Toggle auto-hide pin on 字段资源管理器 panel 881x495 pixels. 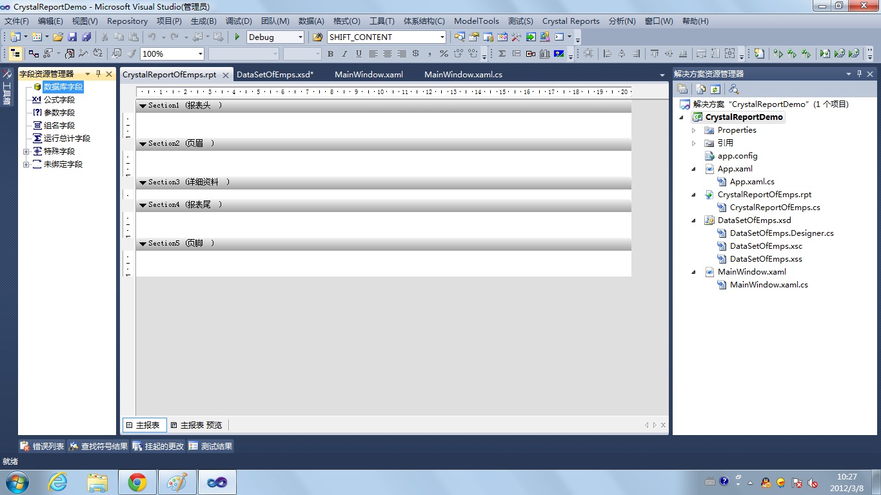point(98,74)
